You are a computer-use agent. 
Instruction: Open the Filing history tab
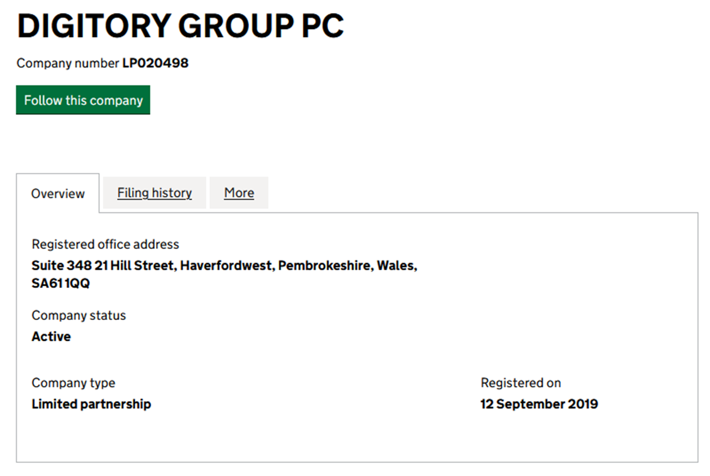coord(154,193)
